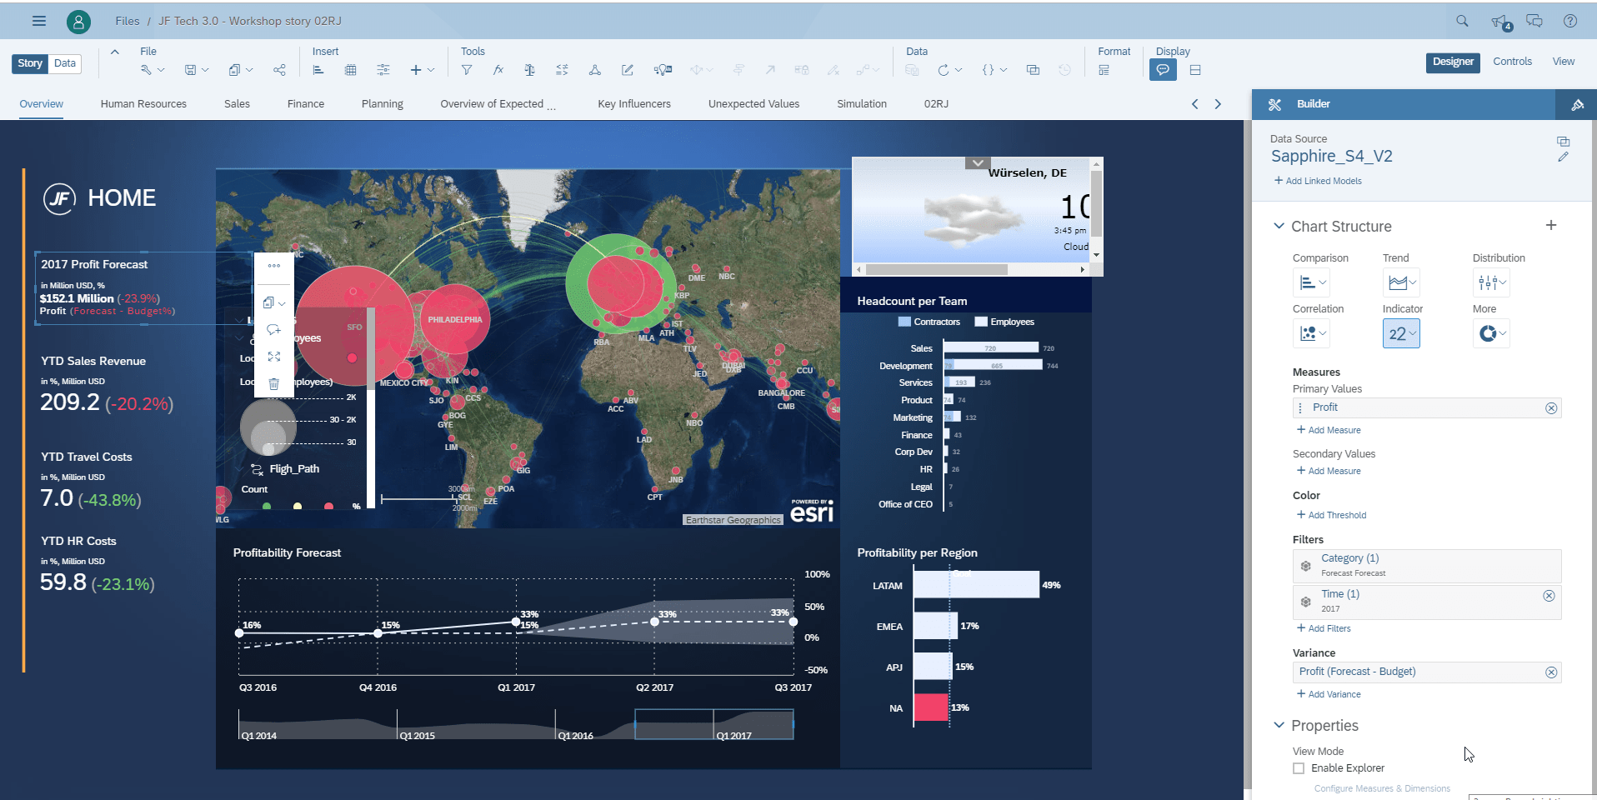Switch to Data mode toggle
1597x800 pixels.
point(65,63)
